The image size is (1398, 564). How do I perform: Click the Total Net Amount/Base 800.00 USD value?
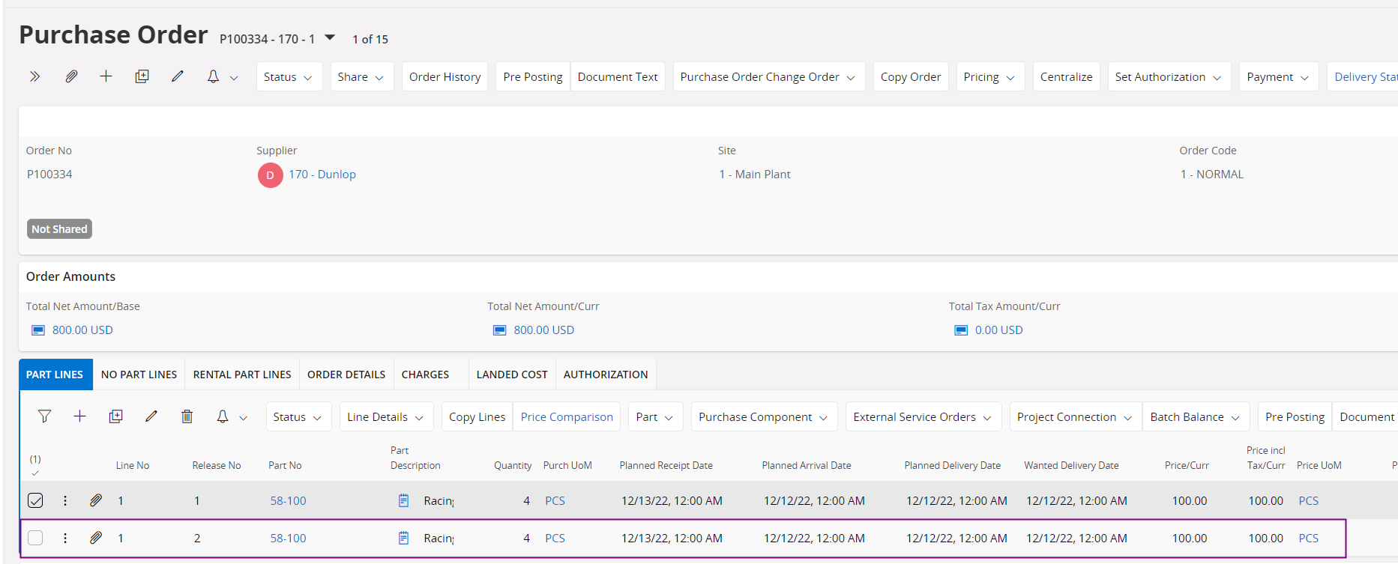click(82, 330)
